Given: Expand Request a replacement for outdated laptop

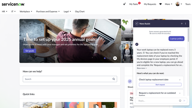Looking at the screenshot, I should pos(180,93).
